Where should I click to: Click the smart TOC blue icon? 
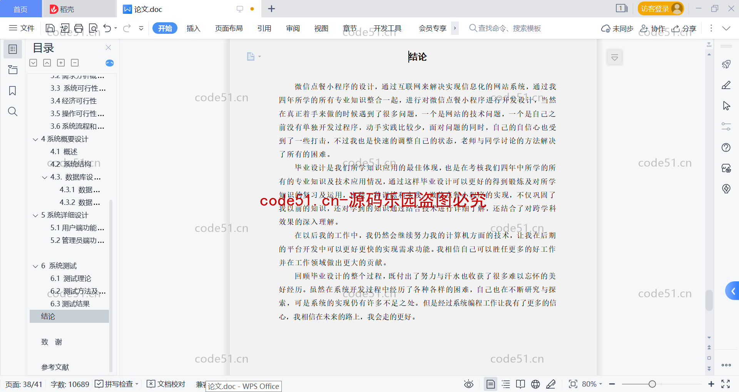110,63
